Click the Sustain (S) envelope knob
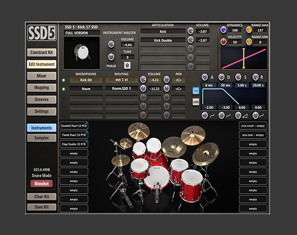Screen dimensions: 297x235 [238, 77]
